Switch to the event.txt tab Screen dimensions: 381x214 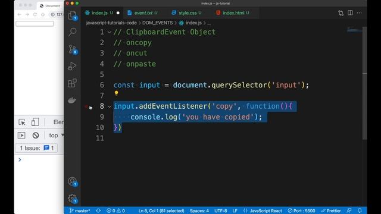click(143, 13)
